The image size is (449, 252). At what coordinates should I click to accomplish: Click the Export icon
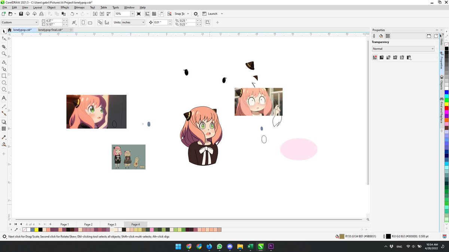point(102,14)
